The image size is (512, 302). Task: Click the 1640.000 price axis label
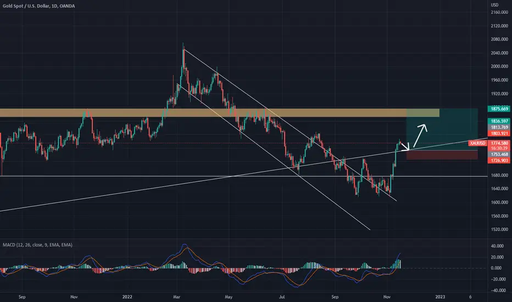pyautogui.click(x=499, y=189)
